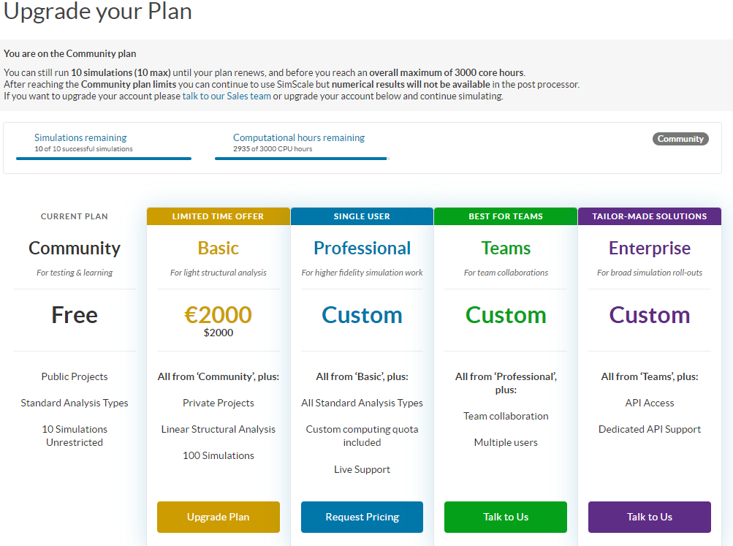Select the Teams plan heading
733x546 pixels.
click(506, 248)
